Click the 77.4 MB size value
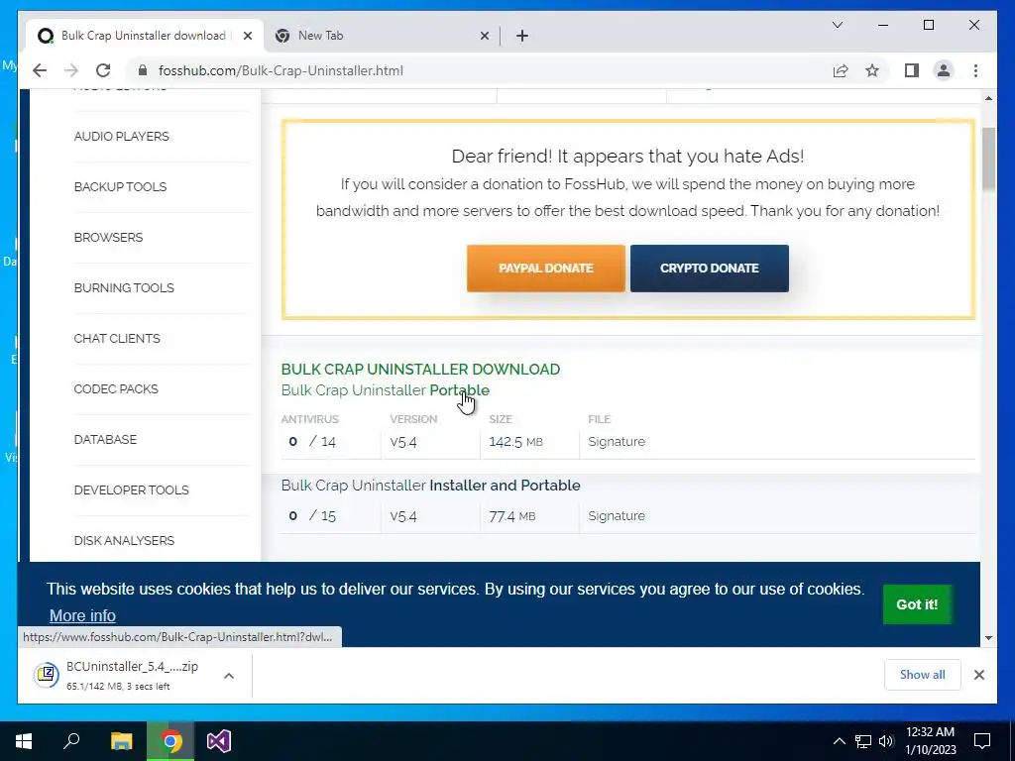This screenshot has height=761, width=1015. tap(512, 515)
